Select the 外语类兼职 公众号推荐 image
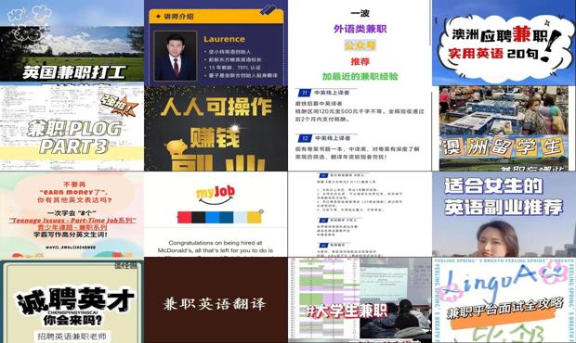Viewport: 576px width, 343px height. coord(360,42)
